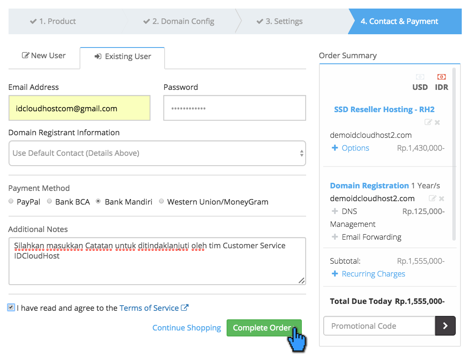Image resolution: width=472 pixels, height=357 pixels.
Task: Add Email Forwarding using its plus icon
Action: 334,237
